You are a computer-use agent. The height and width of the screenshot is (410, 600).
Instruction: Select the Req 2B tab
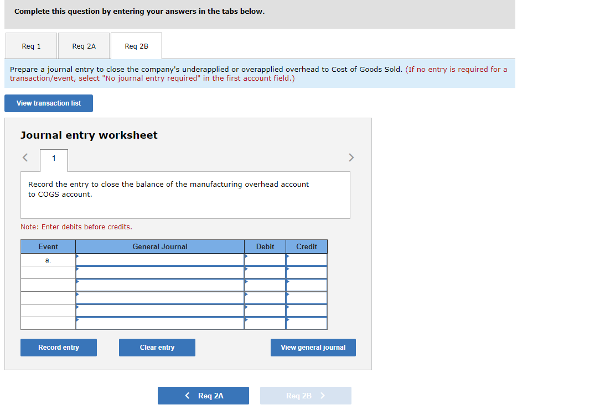[136, 45]
